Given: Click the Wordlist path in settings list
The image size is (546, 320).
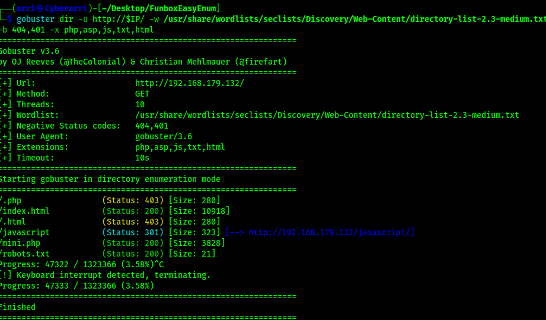Looking at the screenshot, I should click(327, 115).
